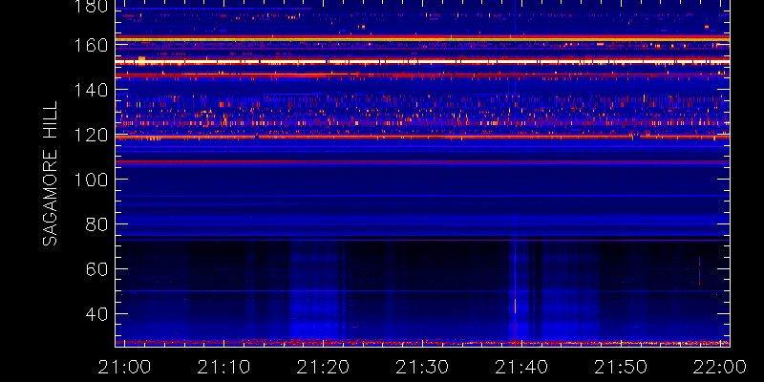
Task: Click the 140 frequency axis label
Action: pyautogui.click(x=91, y=90)
